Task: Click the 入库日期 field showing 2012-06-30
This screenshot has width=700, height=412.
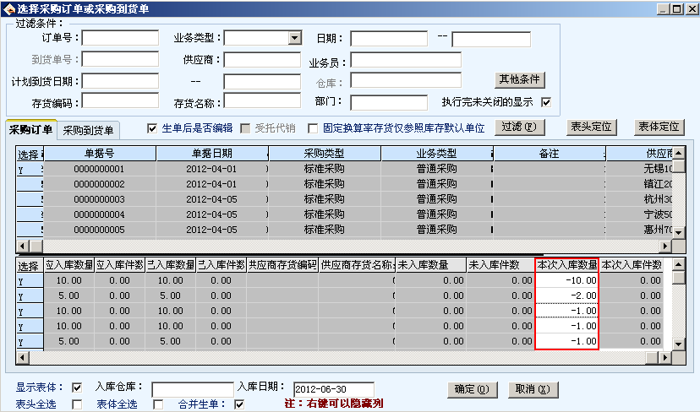Action: 333,388
